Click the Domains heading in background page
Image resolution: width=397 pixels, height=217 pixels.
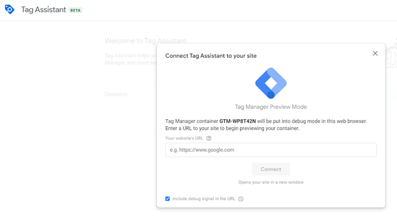(x=116, y=94)
